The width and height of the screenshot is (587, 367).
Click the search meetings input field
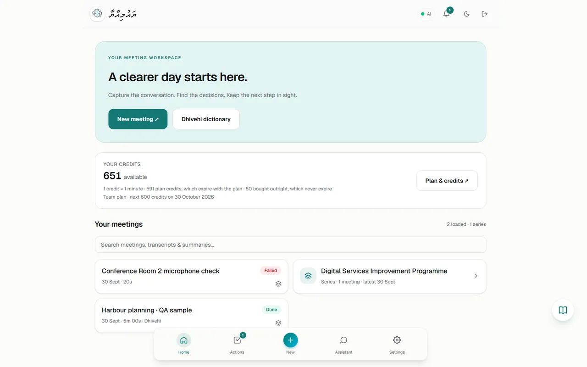click(x=290, y=245)
